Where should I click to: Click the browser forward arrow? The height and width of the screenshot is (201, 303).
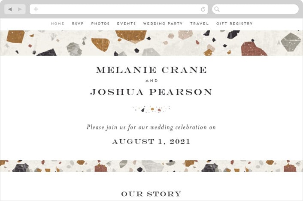20,9
